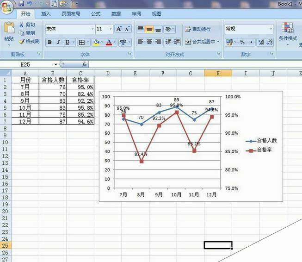The width and height of the screenshot is (302, 262).
Task: Switch to the 审阅 tab
Action: point(136,14)
